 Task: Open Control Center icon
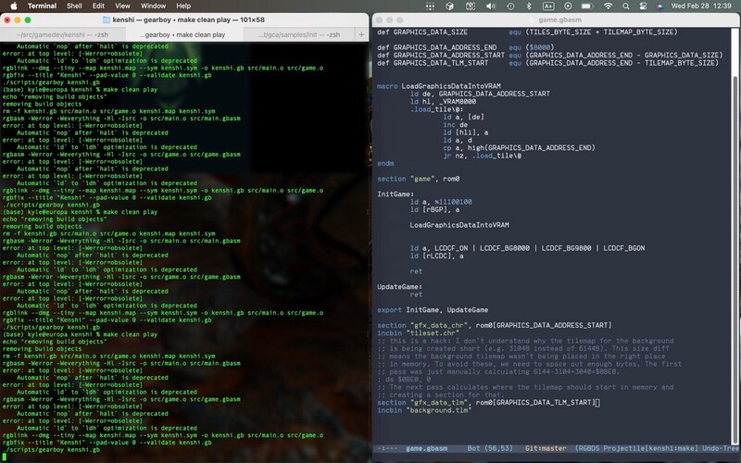(643, 6)
